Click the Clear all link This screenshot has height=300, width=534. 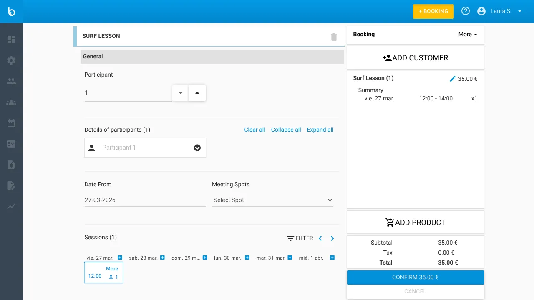[x=254, y=130]
